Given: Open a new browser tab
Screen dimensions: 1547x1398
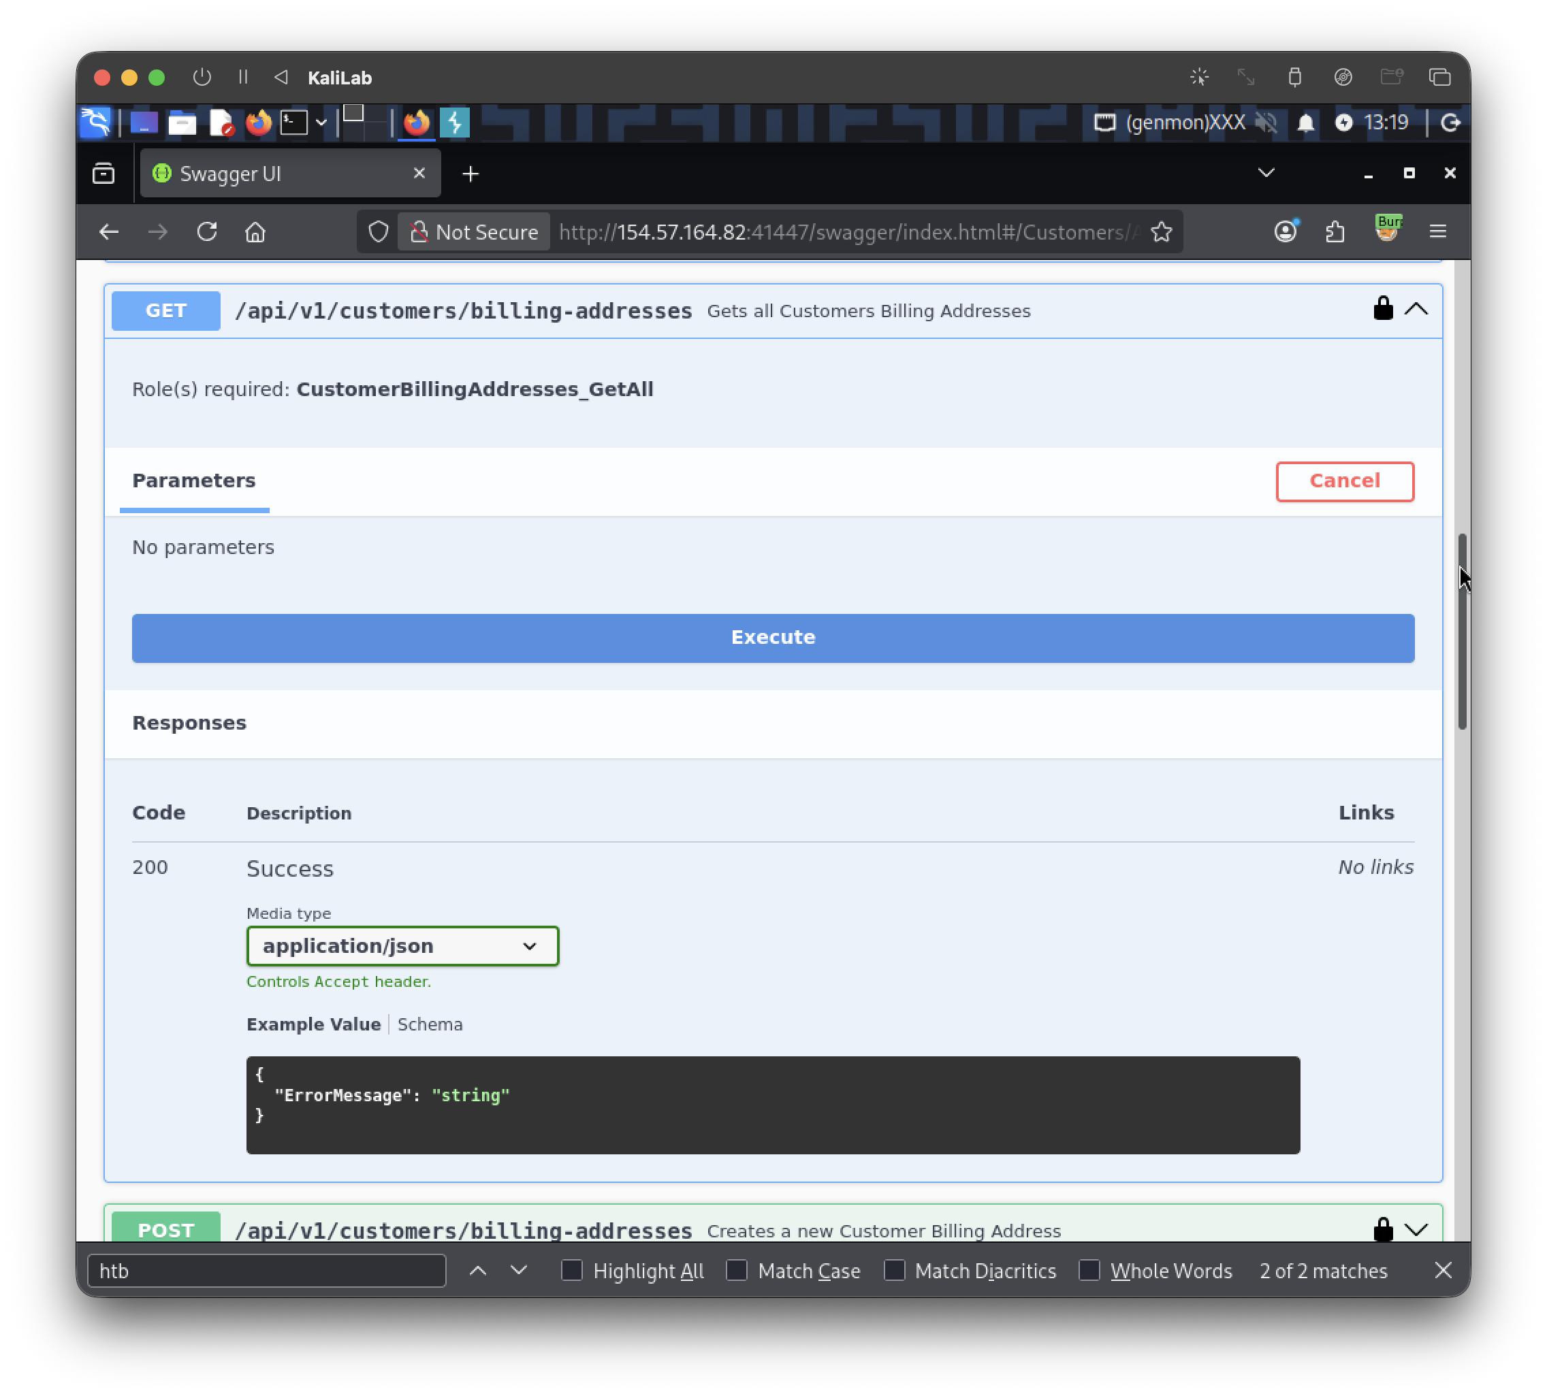Looking at the screenshot, I should click(471, 174).
